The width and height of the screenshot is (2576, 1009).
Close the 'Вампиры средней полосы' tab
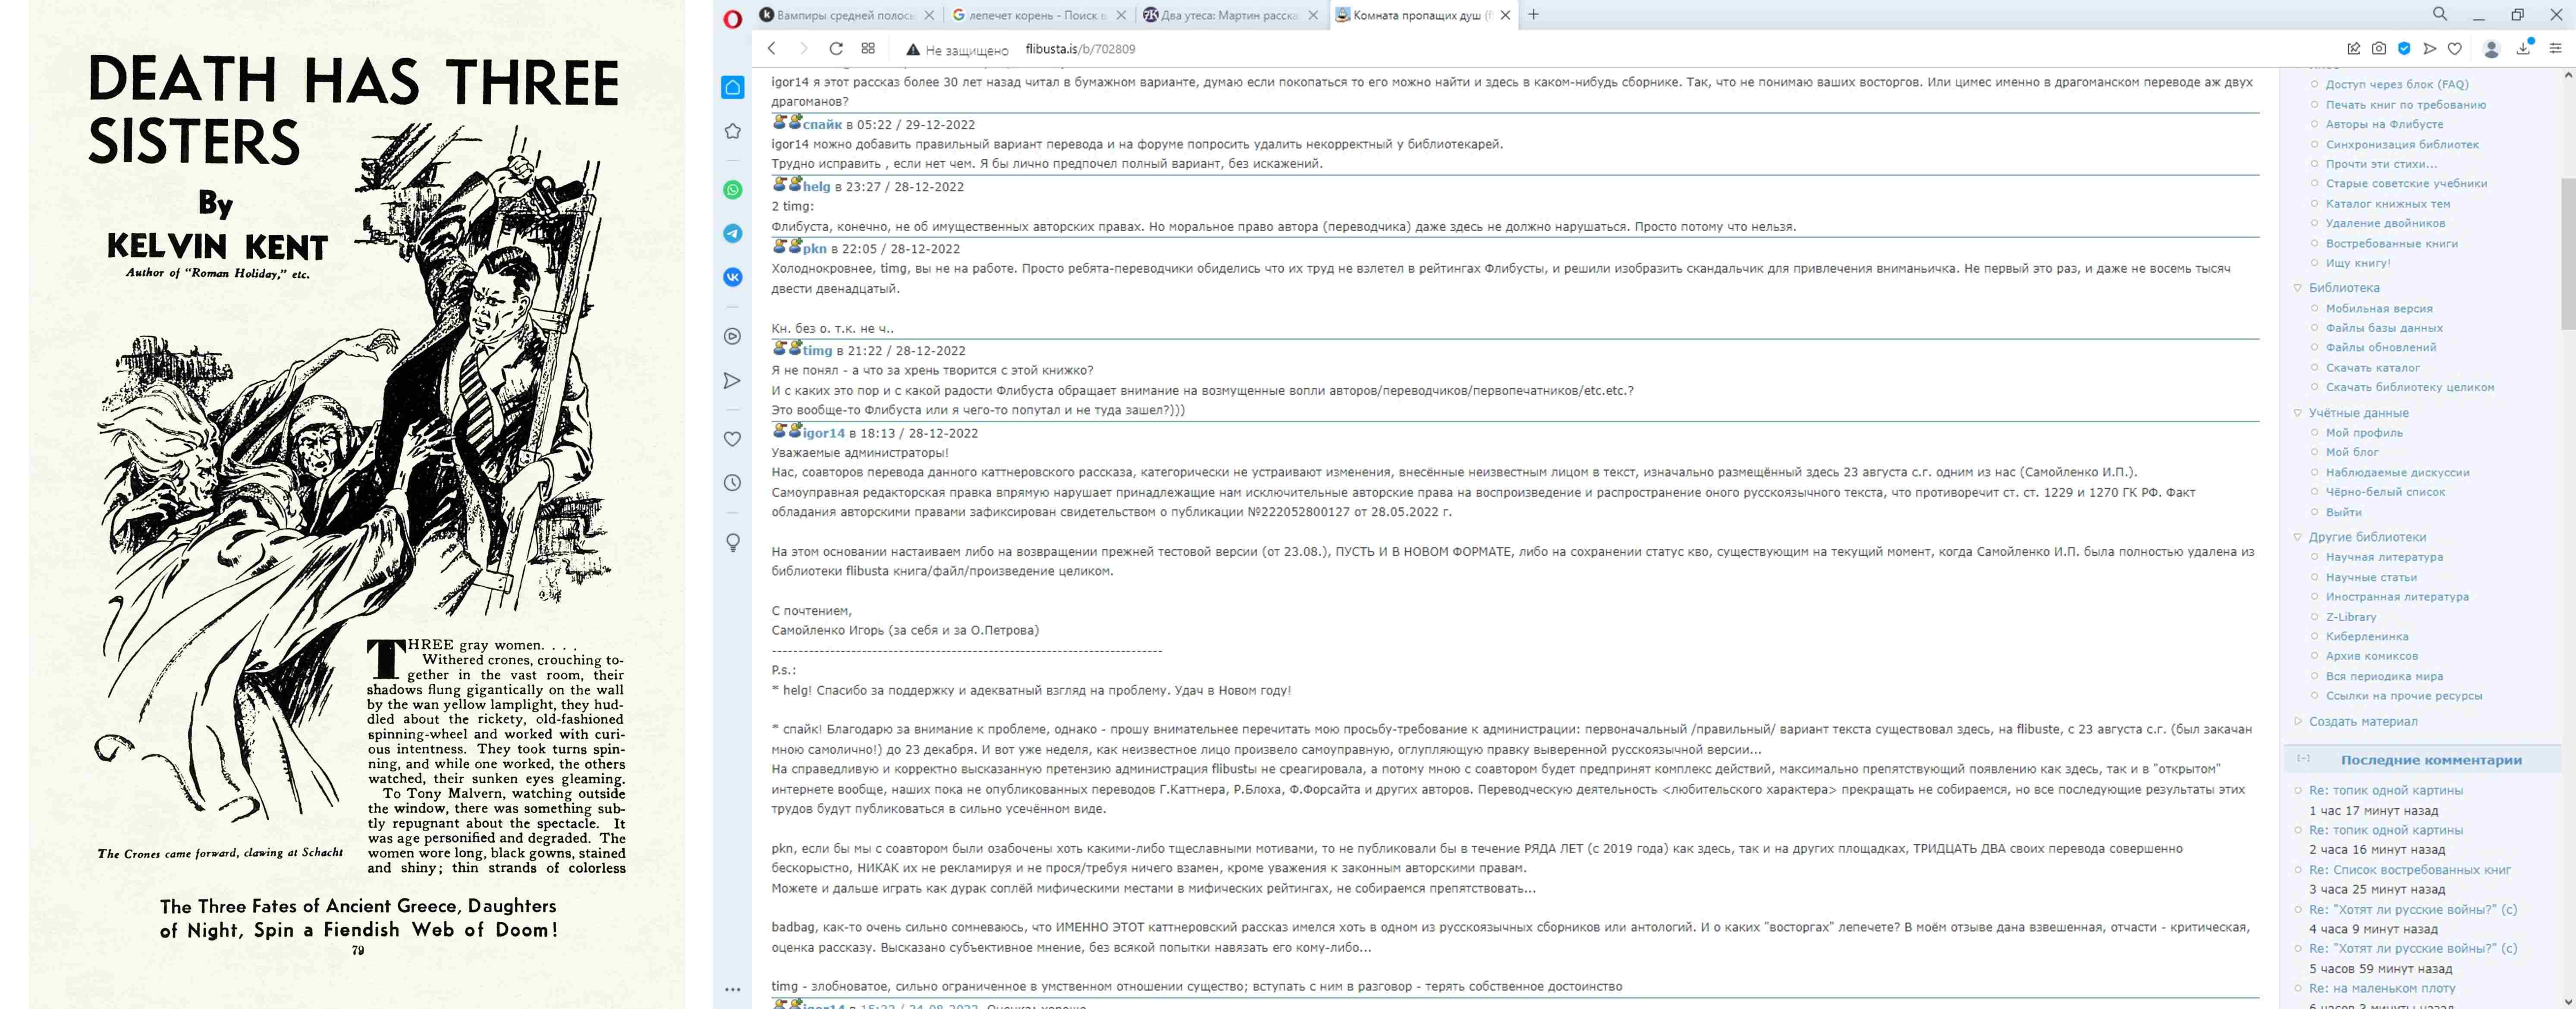(x=929, y=15)
